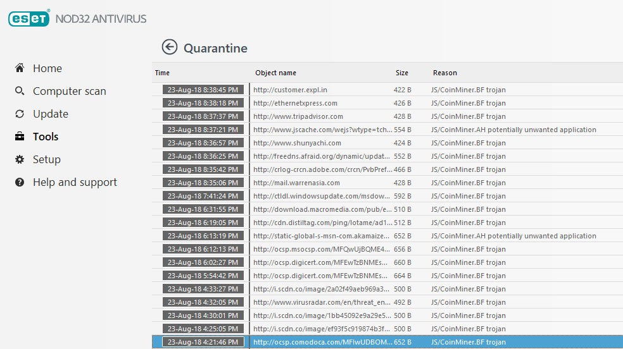Select the download.macromedia.com entry
Viewport: 623px width, 349px height.
[387, 209]
